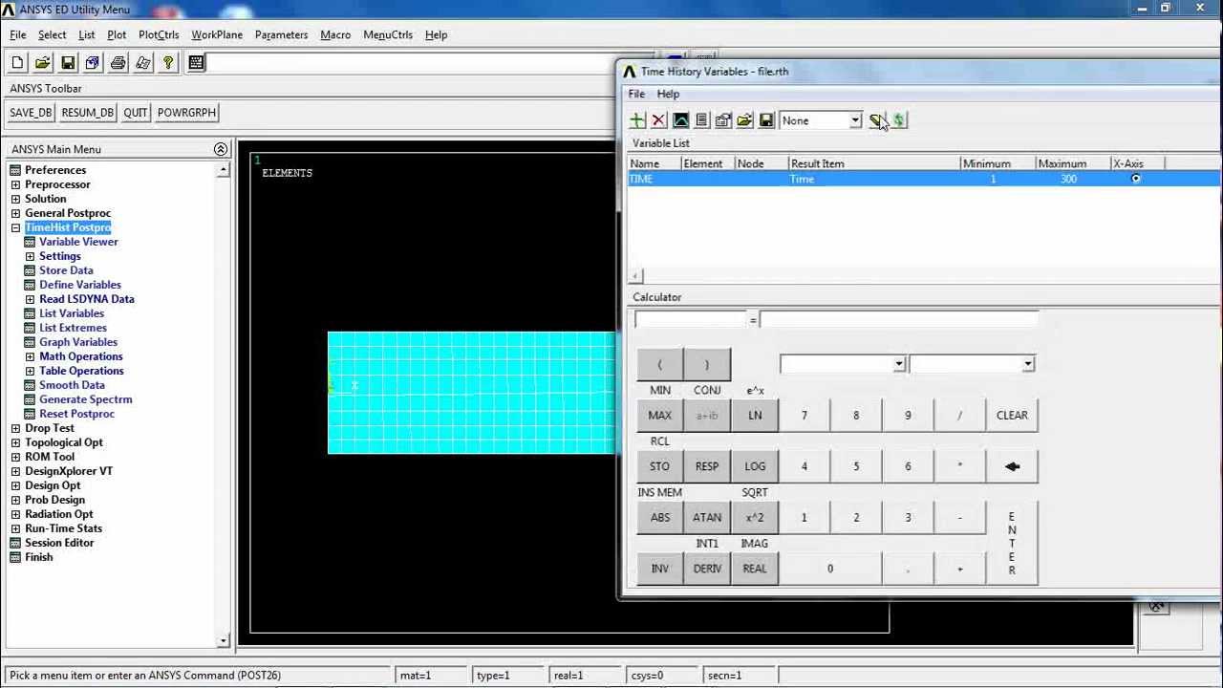1223x688 pixels.
Task: Click the Define Variables tree item
Action: pos(80,285)
